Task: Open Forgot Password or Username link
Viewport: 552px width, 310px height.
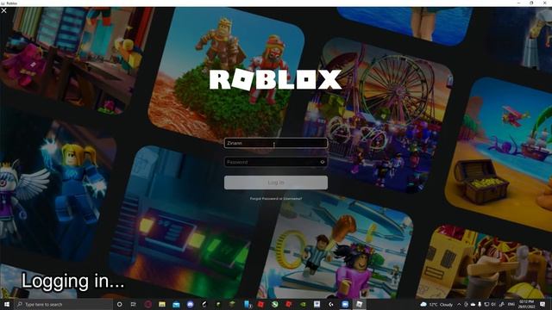Action: [276, 199]
